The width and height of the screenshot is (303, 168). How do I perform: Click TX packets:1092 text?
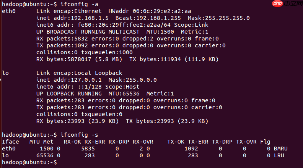pyautogui.click(x=62, y=46)
